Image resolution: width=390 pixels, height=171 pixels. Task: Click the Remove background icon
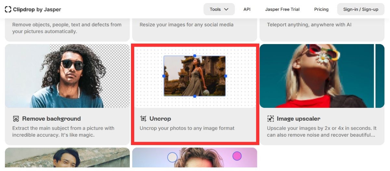click(x=16, y=119)
